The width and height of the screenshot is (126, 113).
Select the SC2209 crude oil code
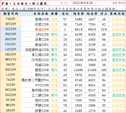point(11,29)
